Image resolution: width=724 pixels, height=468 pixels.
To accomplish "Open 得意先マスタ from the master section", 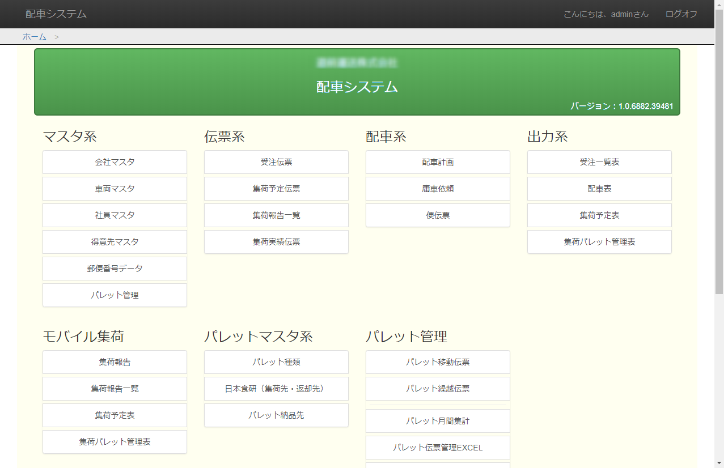I will pyautogui.click(x=115, y=242).
